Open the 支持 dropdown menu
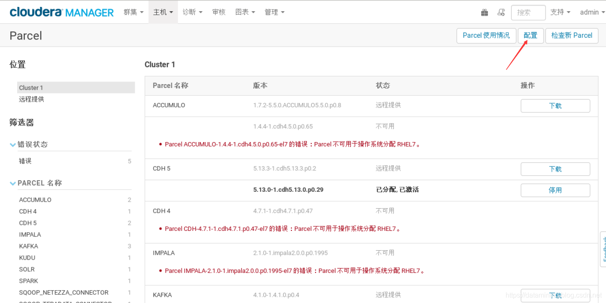Screen dimensions: 606x303 [561, 12]
